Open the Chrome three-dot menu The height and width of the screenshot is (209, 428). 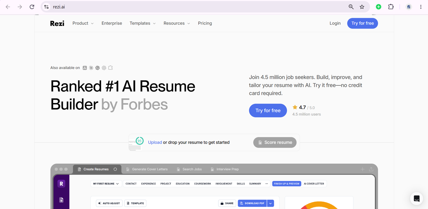point(421,7)
